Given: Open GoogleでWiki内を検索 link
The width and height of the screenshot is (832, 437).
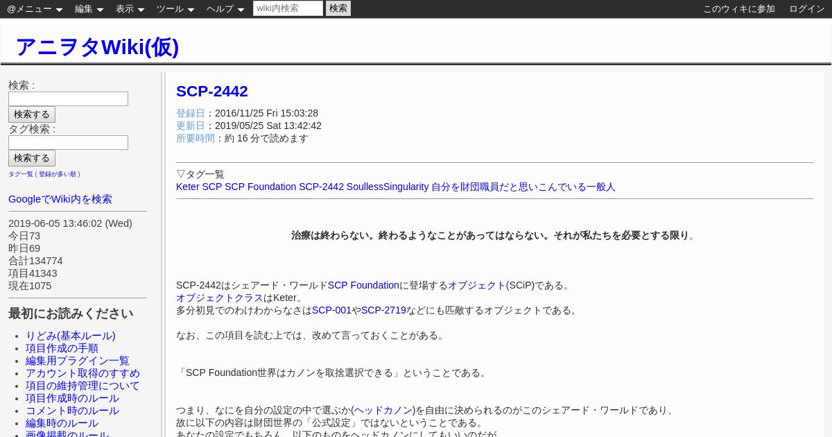Looking at the screenshot, I should coord(60,199).
